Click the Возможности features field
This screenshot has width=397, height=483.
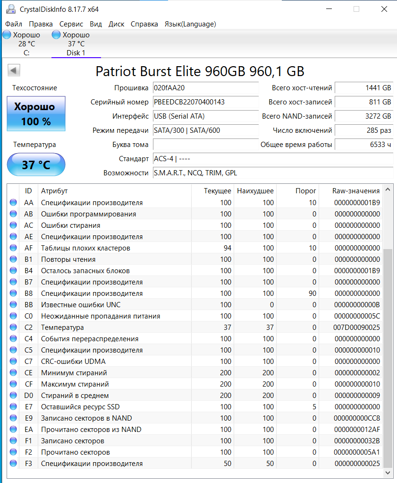coord(273,173)
